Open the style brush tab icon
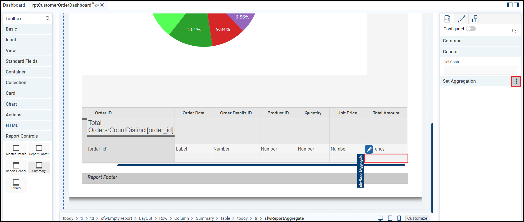This screenshot has height=222, width=524. click(461, 19)
